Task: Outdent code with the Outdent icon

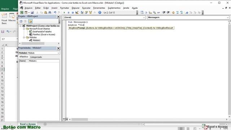Action: [x=168, y=13]
